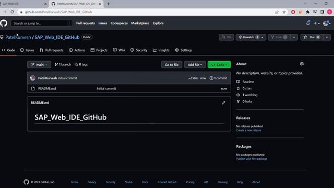Open the latest commit hash link
The height and width of the screenshot is (188, 334).
coord(193,78)
